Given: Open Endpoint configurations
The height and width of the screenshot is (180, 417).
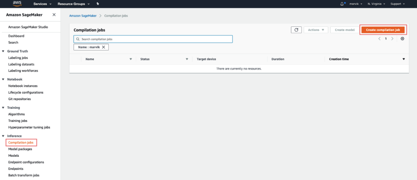Looking at the screenshot, I should click(x=26, y=162).
